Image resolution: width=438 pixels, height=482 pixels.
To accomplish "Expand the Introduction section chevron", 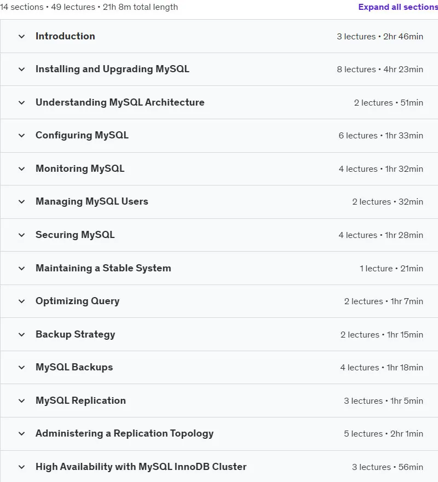I will pos(21,37).
